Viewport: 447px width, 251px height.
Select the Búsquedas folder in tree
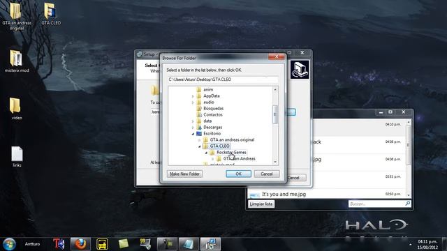(213, 109)
